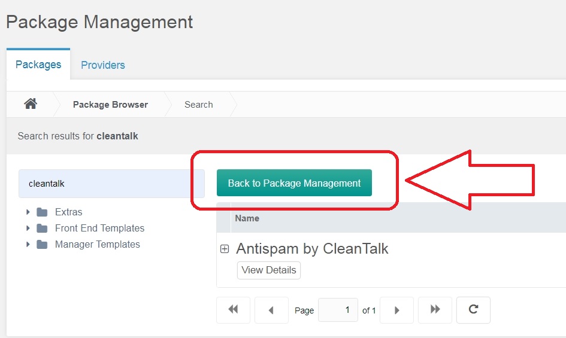Viewport: 566px width, 338px height.
Task: Click the Search breadcrumb item
Action: (x=198, y=105)
